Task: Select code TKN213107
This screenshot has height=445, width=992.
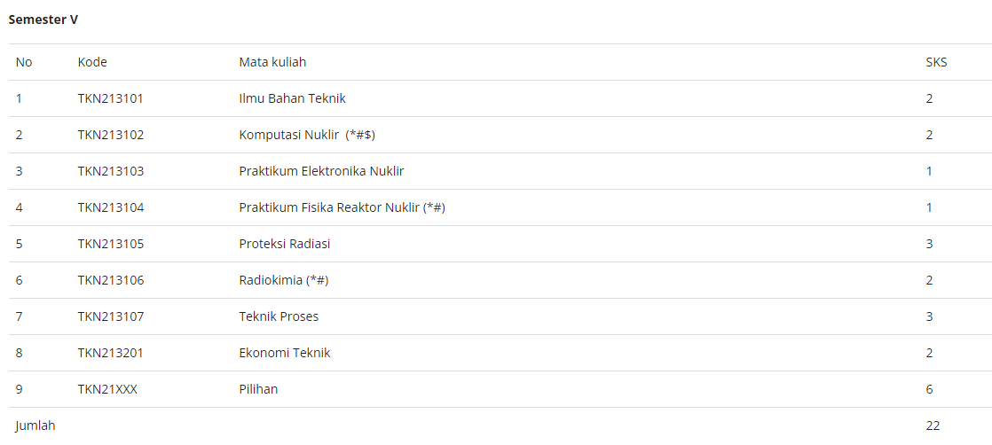Action: pos(111,316)
